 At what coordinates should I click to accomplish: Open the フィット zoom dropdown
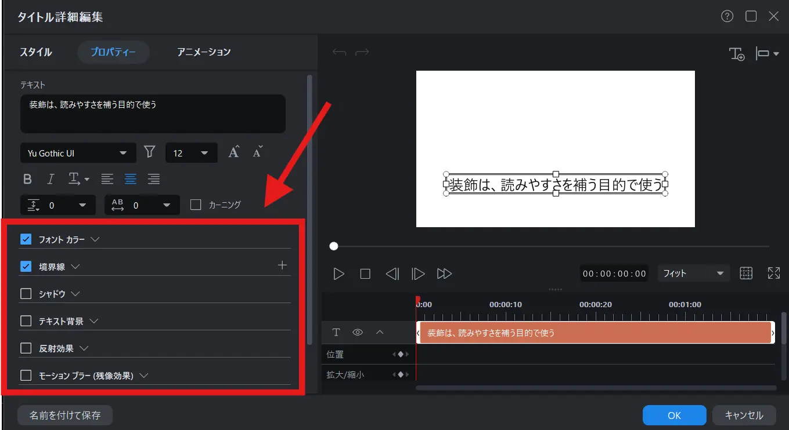pyautogui.click(x=693, y=274)
